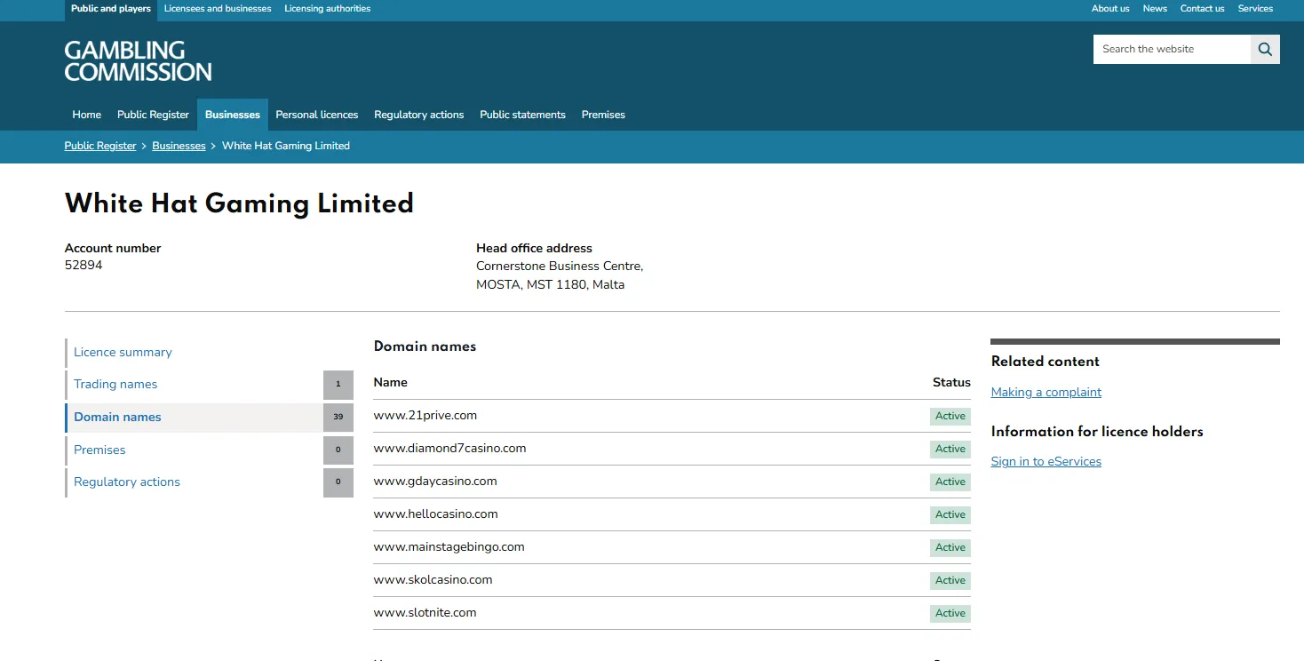Click the www.mainstagebingo.com domain name
The width and height of the screenshot is (1304, 661).
click(449, 546)
